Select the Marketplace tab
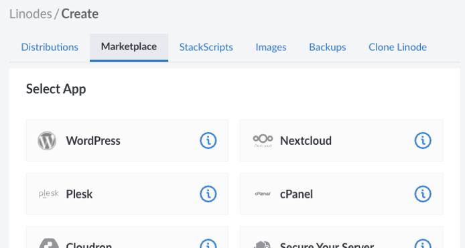The height and width of the screenshot is (248, 465). click(129, 47)
